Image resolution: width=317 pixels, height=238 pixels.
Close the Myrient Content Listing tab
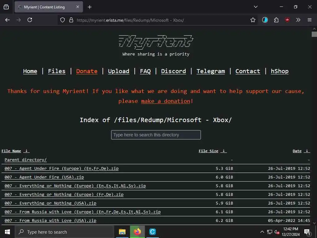click(x=78, y=7)
